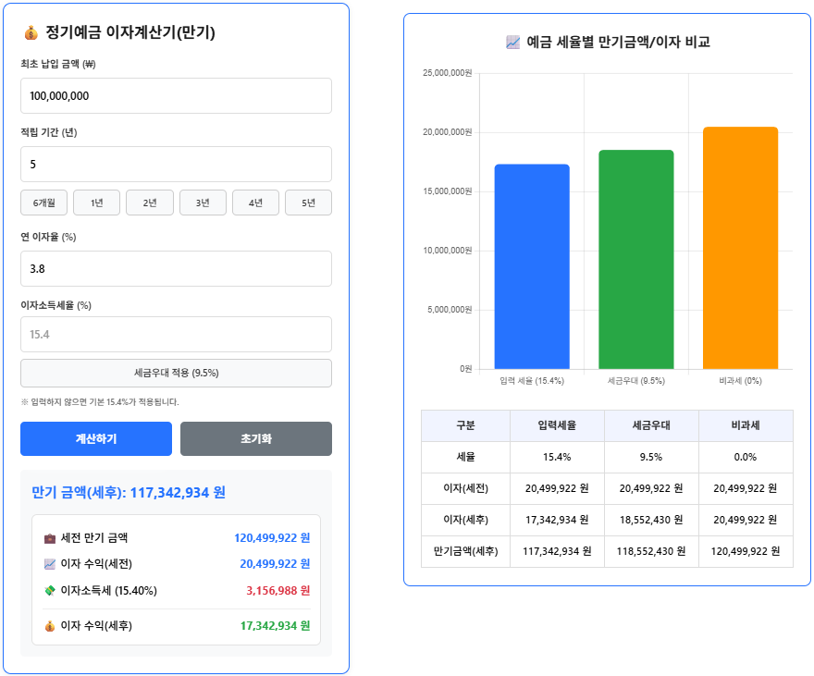Select the 3년 term preset

coord(202,202)
